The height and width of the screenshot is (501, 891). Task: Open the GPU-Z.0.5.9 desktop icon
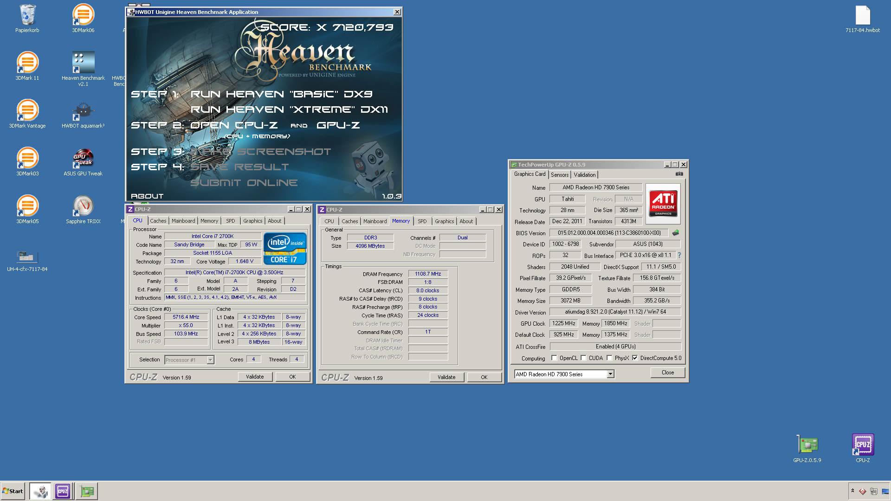click(x=807, y=449)
